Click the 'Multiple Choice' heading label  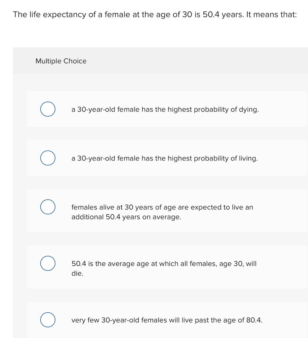(x=61, y=61)
